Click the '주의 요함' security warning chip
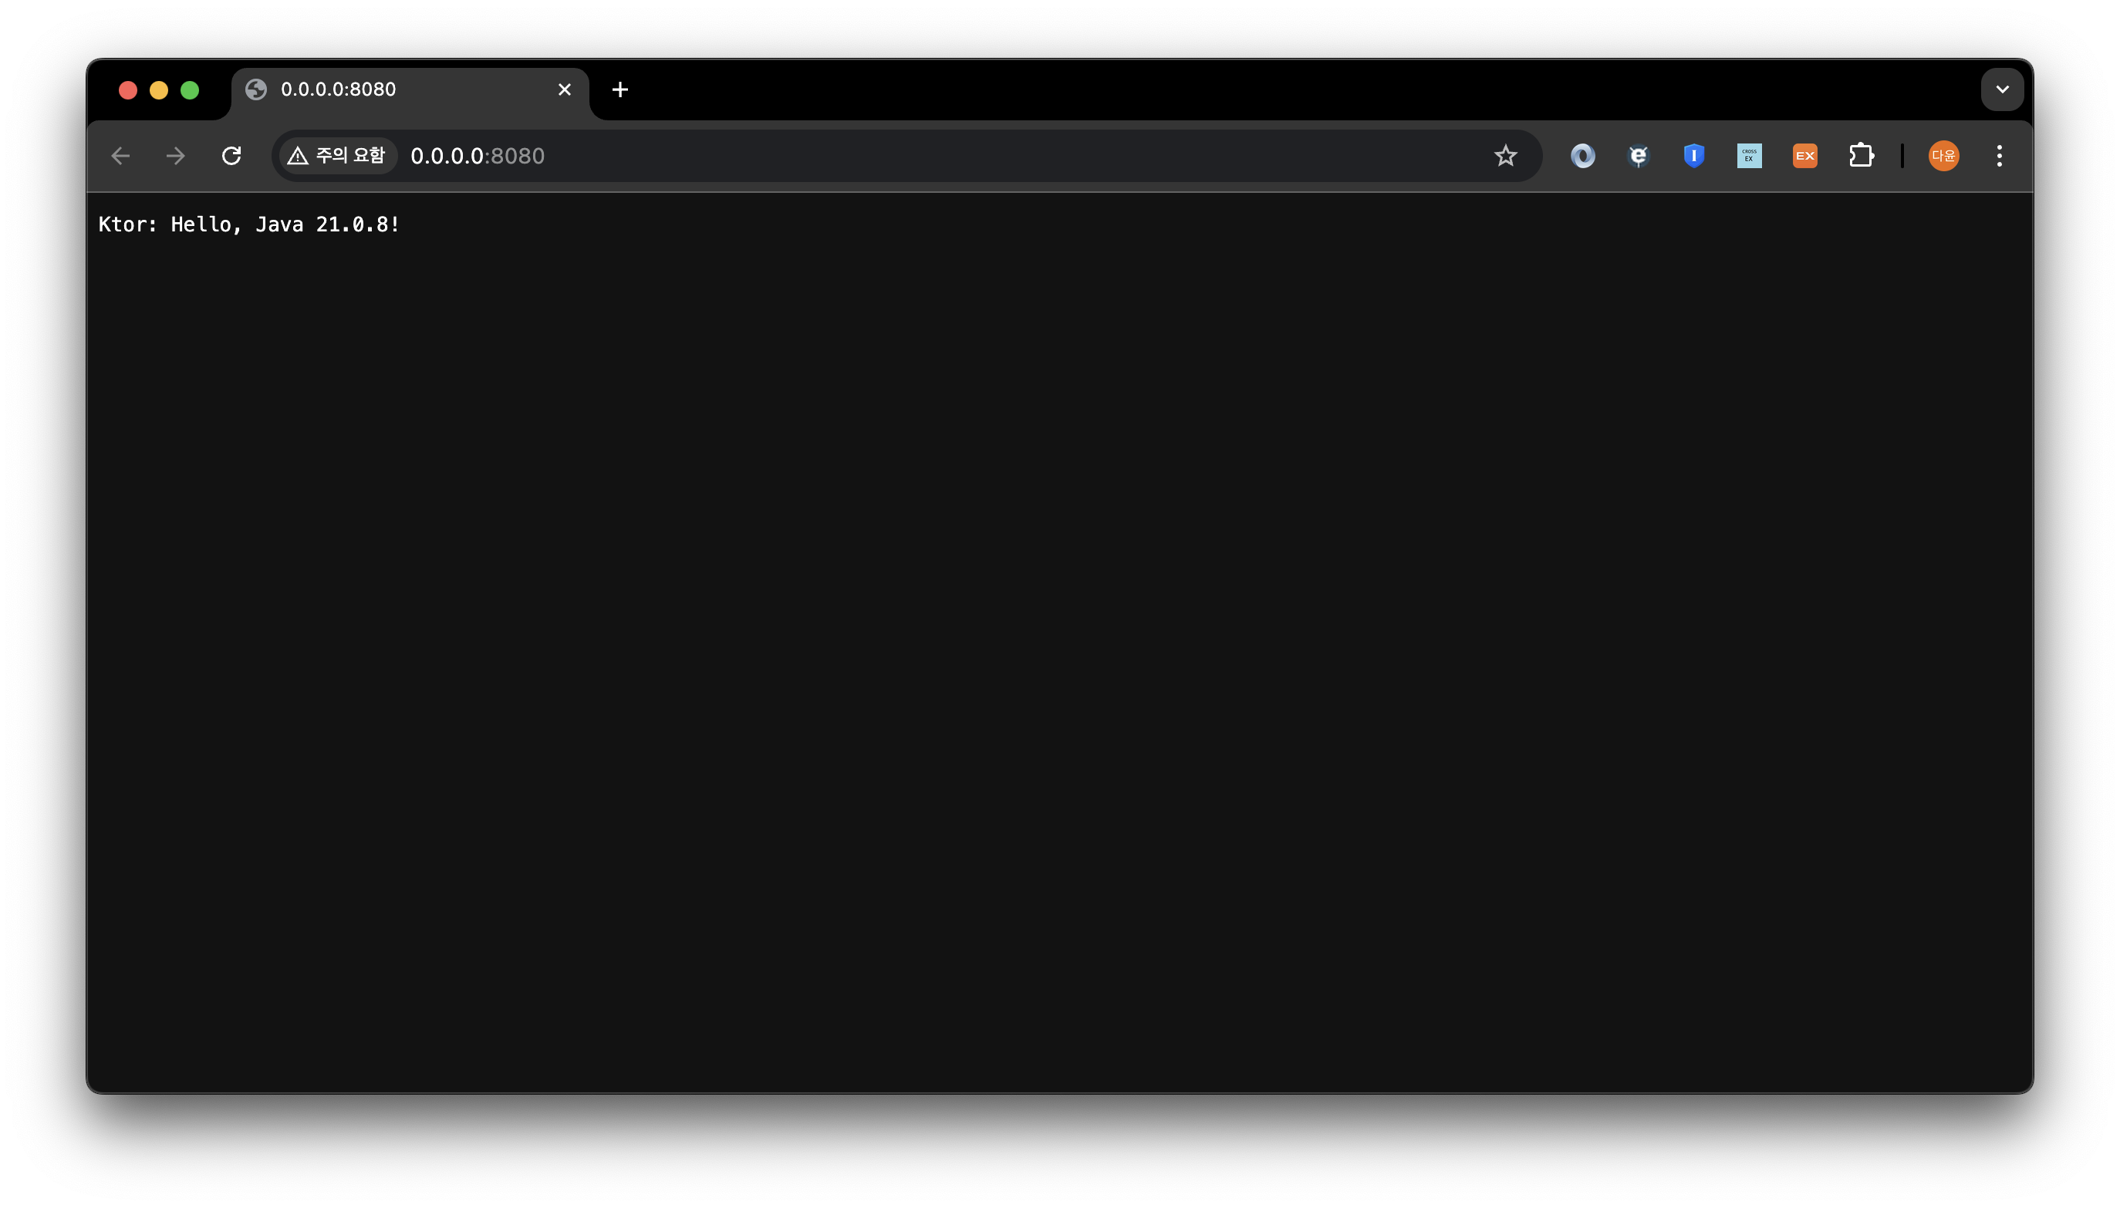The height and width of the screenshot is (1208, 2120). 336,156
